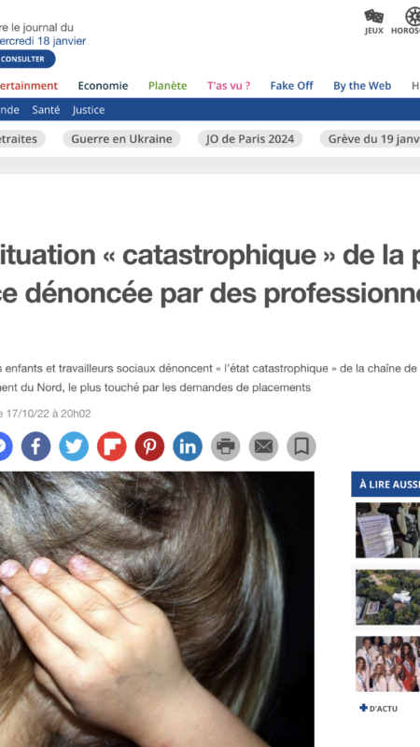Open the Santé subsection
The width and height of the screenshot is (420, 747).
click(x=46, y=110)
